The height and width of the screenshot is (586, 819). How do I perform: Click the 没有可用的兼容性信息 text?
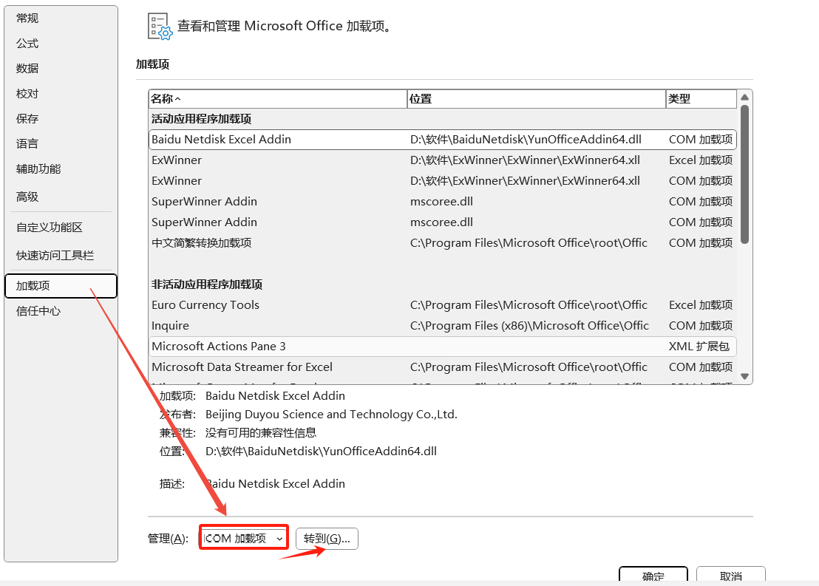coord(261,432)
